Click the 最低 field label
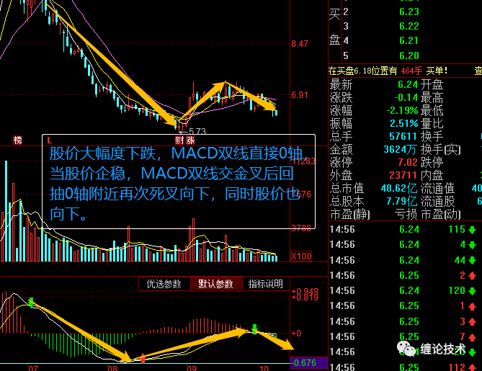 [432, 110]
